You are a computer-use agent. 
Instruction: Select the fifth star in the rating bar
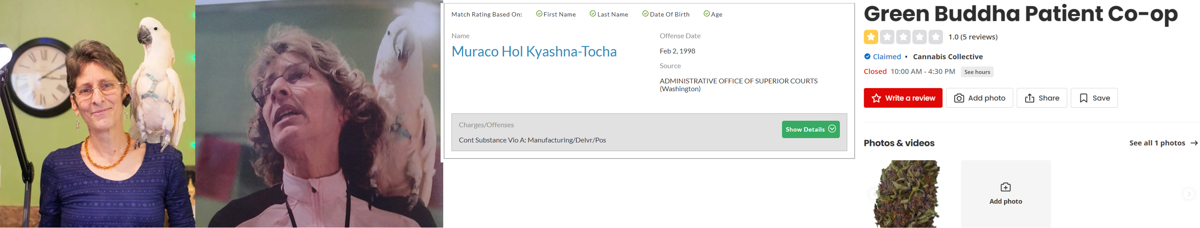point(936,37)
